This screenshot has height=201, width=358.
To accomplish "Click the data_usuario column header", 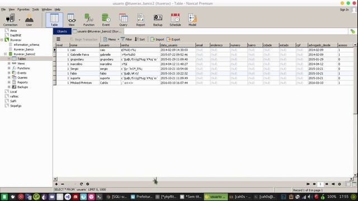I will pos(178,45).
